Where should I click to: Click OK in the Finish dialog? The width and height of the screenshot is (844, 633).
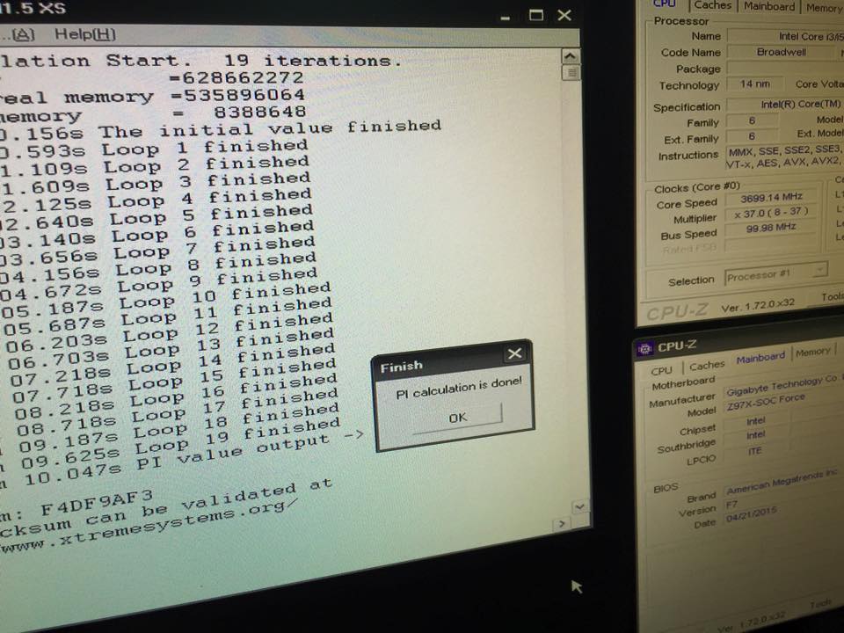456,417
